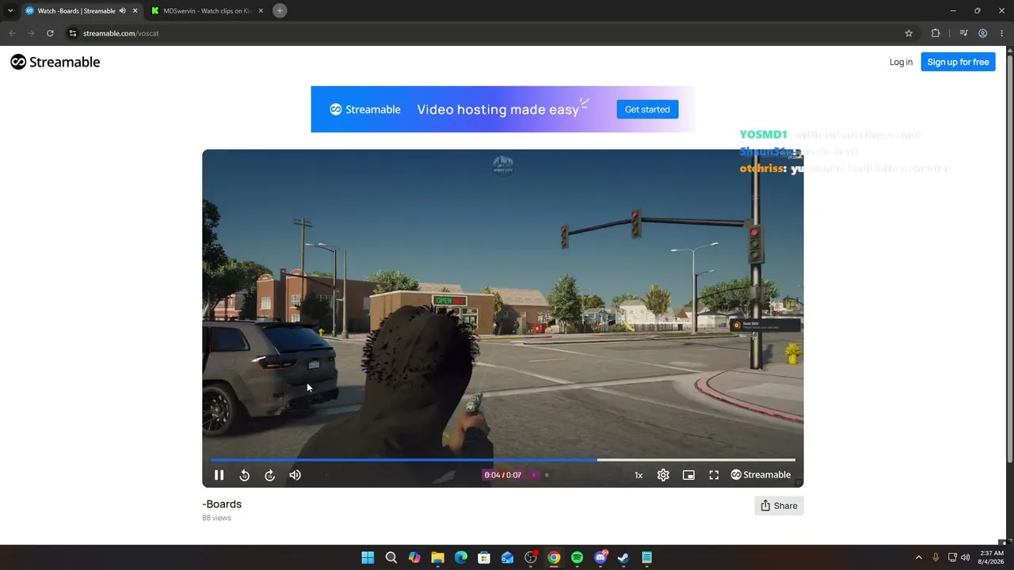The image size is (1014, 570).
Task: Enable picture-in-picture mode
Action: [688, 475]
